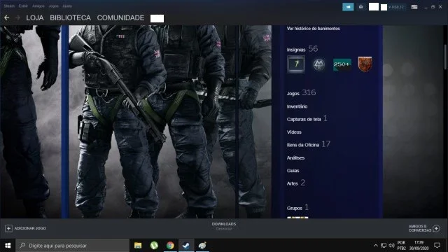
Task: Click the network tray icon
Action: tap(384, 246)
